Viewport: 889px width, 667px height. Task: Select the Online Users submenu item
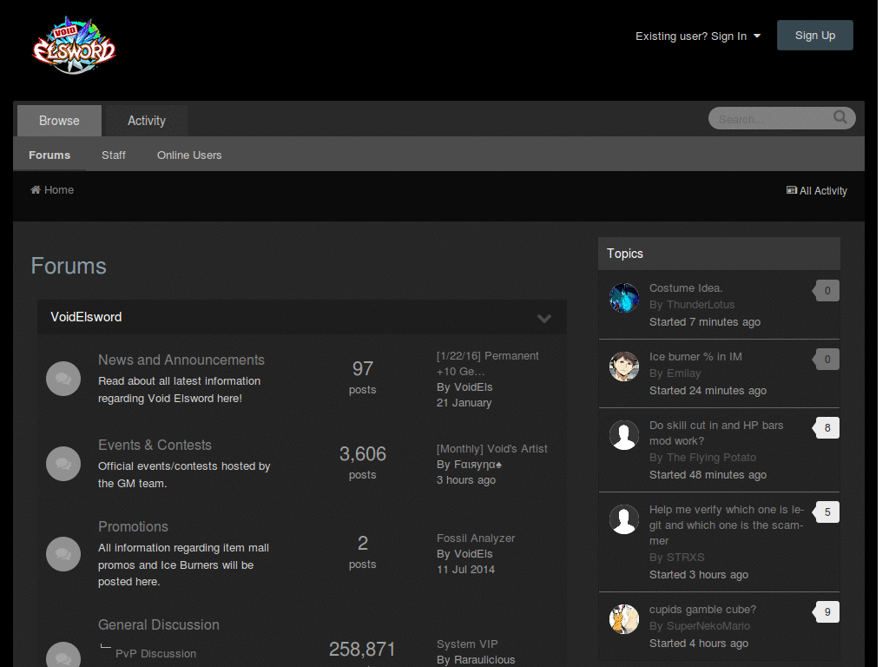click(189, 155)
